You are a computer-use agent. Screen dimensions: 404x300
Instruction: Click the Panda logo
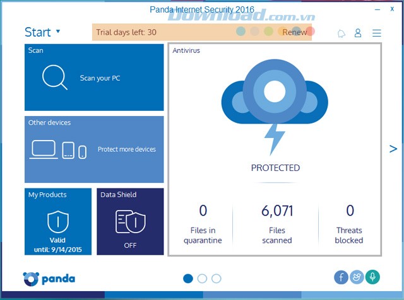pos(49,279)
